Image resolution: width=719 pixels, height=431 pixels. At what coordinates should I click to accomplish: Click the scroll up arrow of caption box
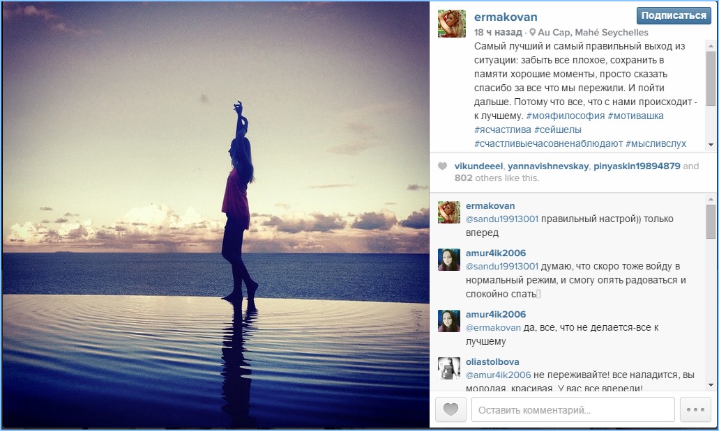coord(711,46)
